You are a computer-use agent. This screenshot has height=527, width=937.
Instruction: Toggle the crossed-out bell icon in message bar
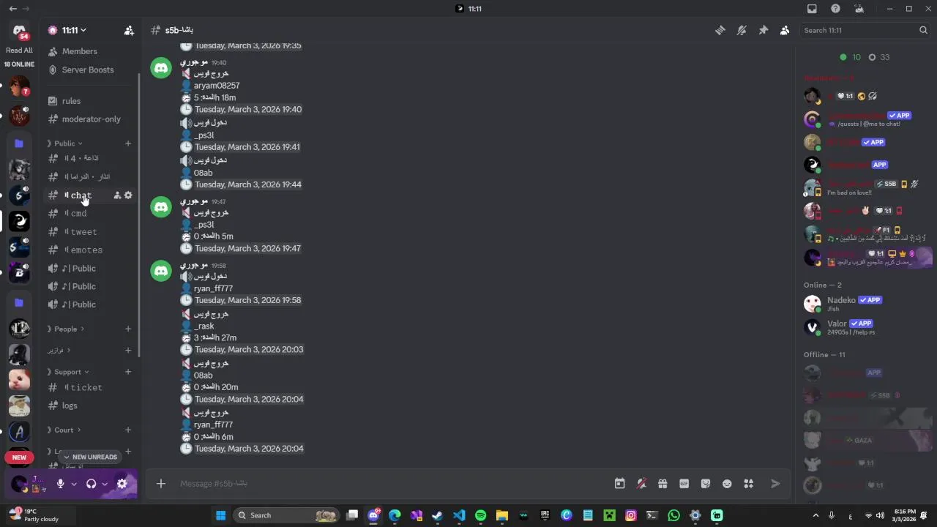(641, 483)
